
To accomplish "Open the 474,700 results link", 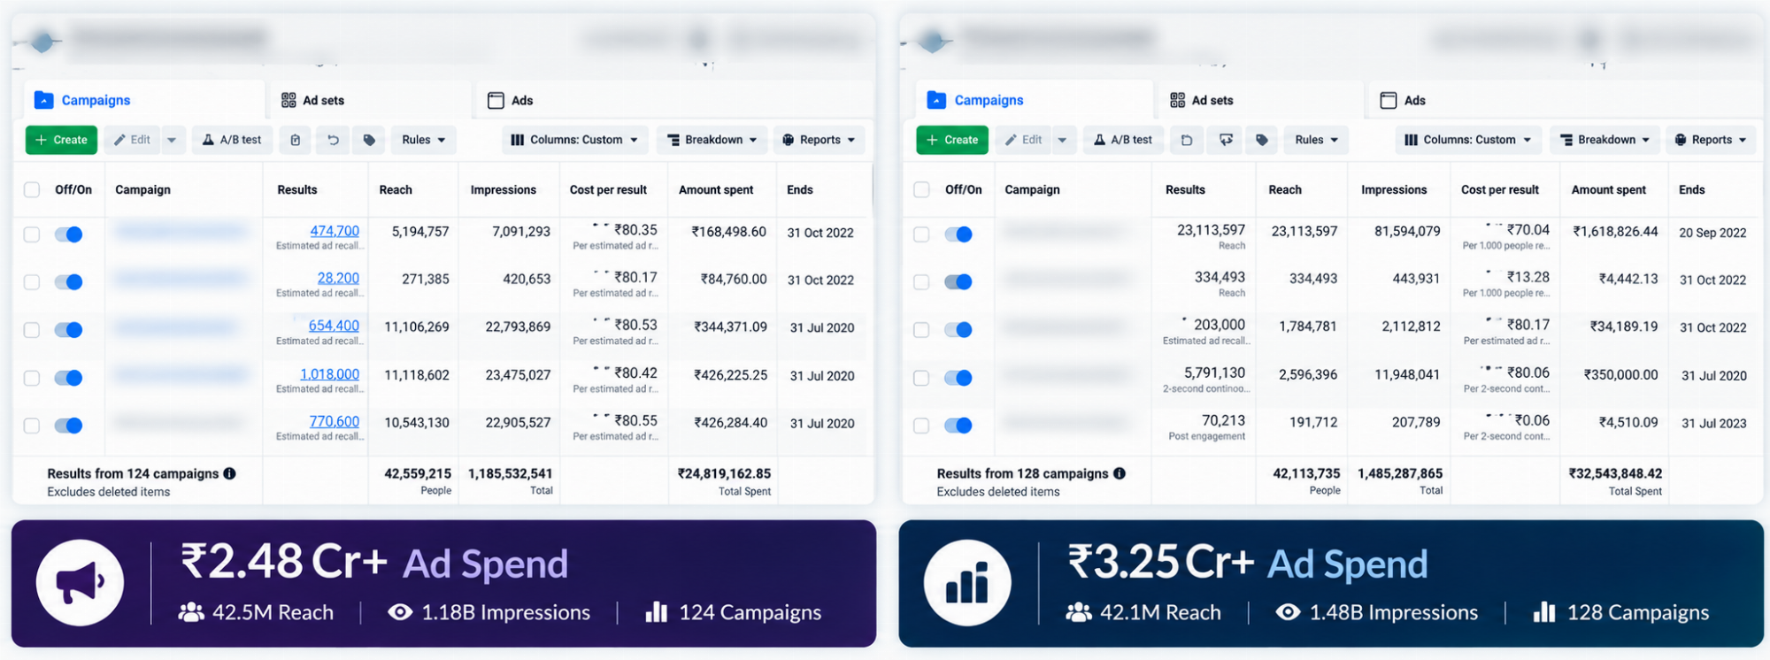I will point(335,231).
